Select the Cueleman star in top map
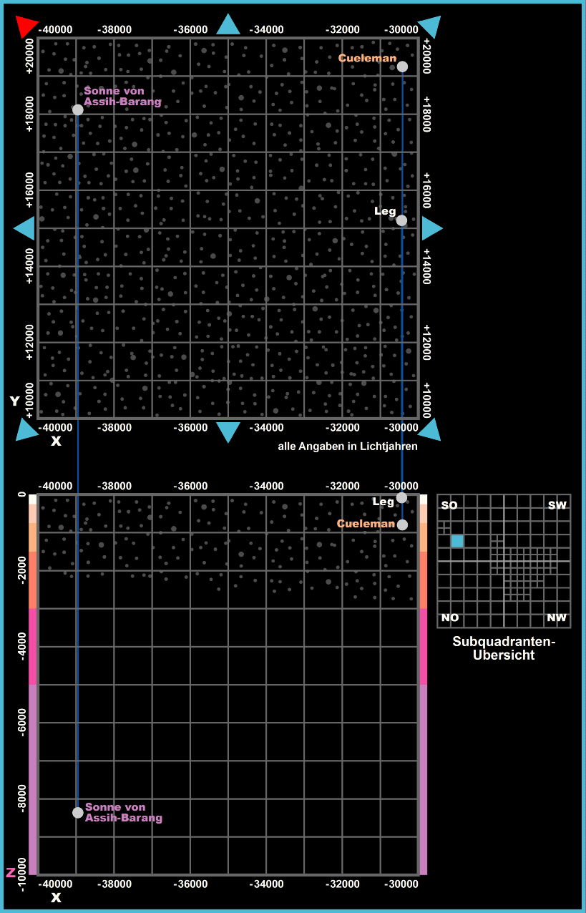 point(402,67)
